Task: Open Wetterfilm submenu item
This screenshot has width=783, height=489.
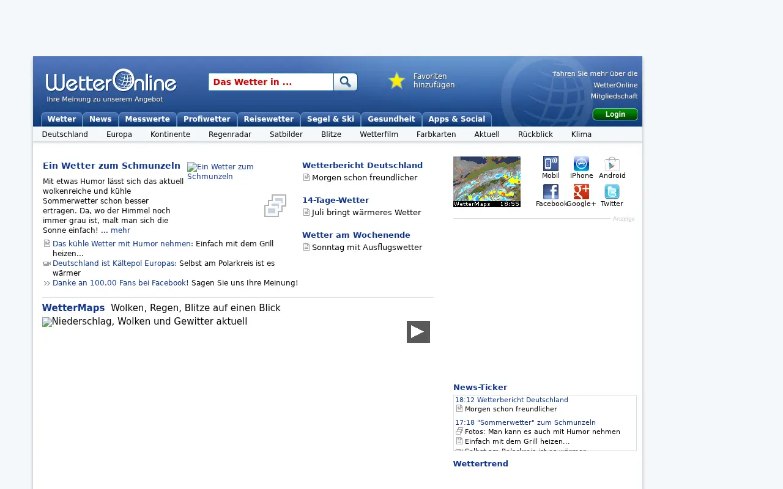Action: 379,134
